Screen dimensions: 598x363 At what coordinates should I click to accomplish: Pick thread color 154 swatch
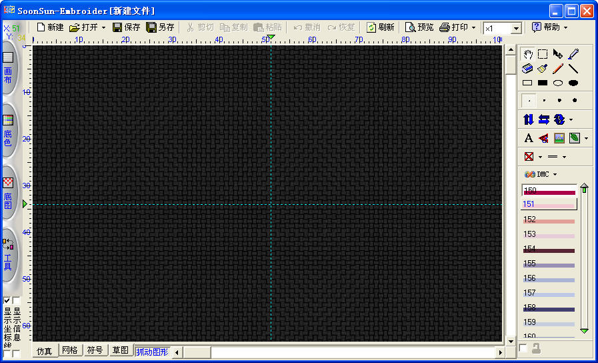549,250
